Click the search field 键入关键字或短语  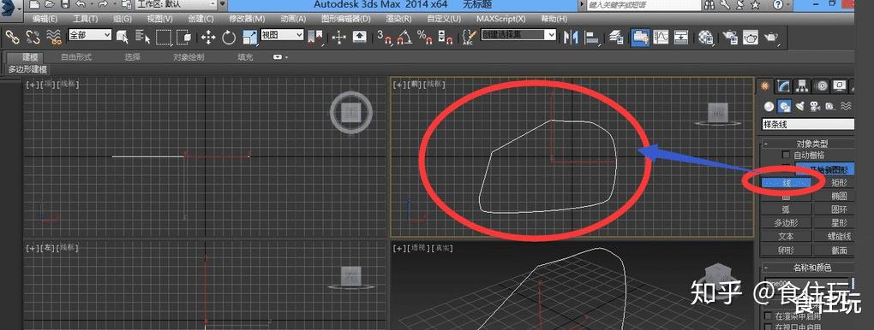(644, 5)
